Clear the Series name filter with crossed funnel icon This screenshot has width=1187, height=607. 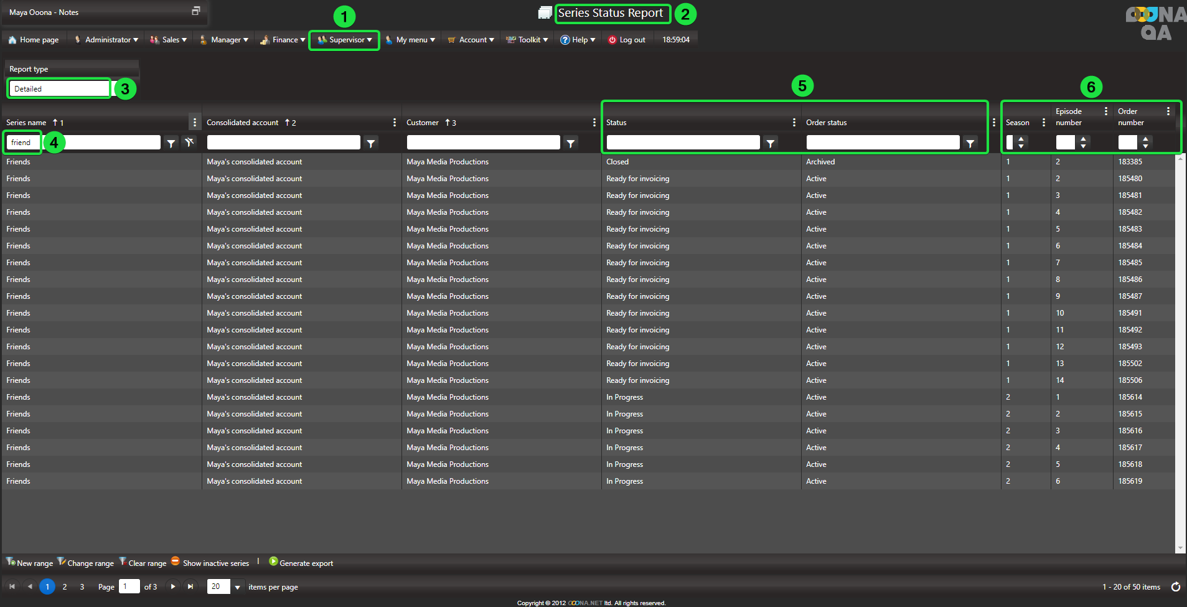point(189,143)
